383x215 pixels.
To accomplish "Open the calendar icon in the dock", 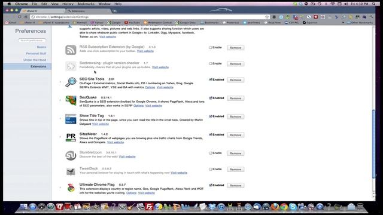I will tap(77, 207).
